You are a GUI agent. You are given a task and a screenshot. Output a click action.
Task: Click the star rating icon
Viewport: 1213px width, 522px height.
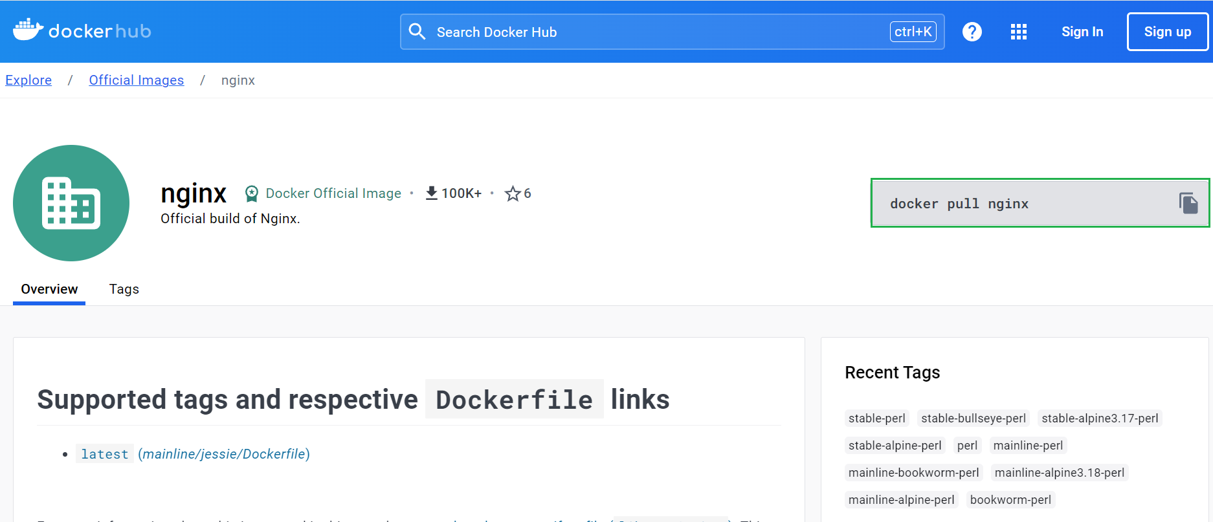513,193
